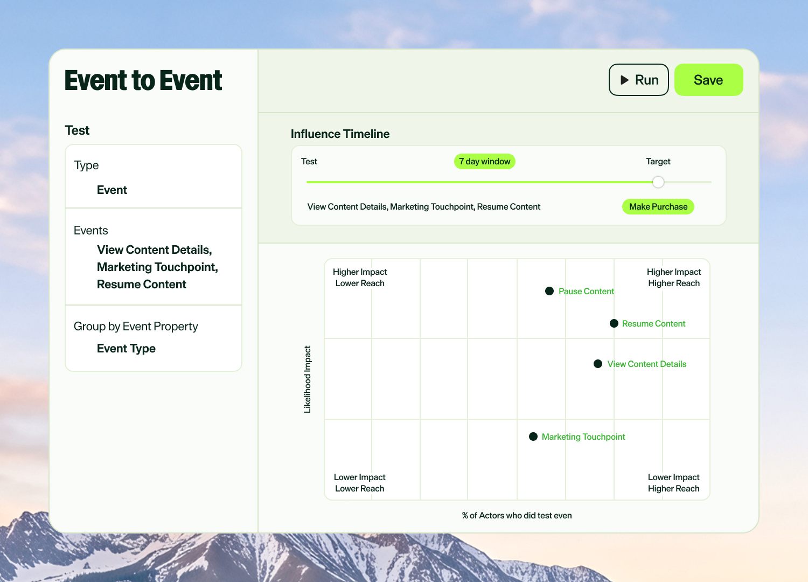Viewport: 808px width, 582px height.
Task: Click the Influence Timeline heading
Action: tap(340, 134)
